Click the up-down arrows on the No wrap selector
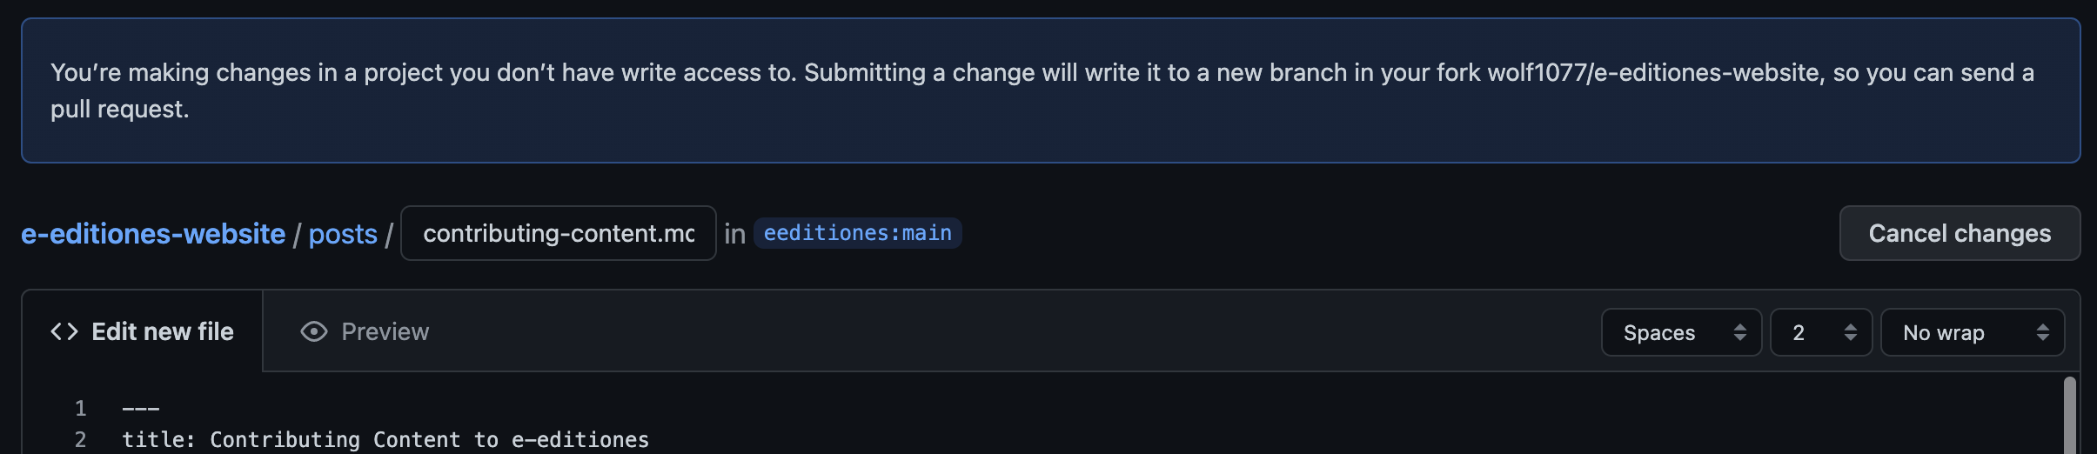Image resolution: width=2097 pixels, height=454 pixels. pos(2042,332)
